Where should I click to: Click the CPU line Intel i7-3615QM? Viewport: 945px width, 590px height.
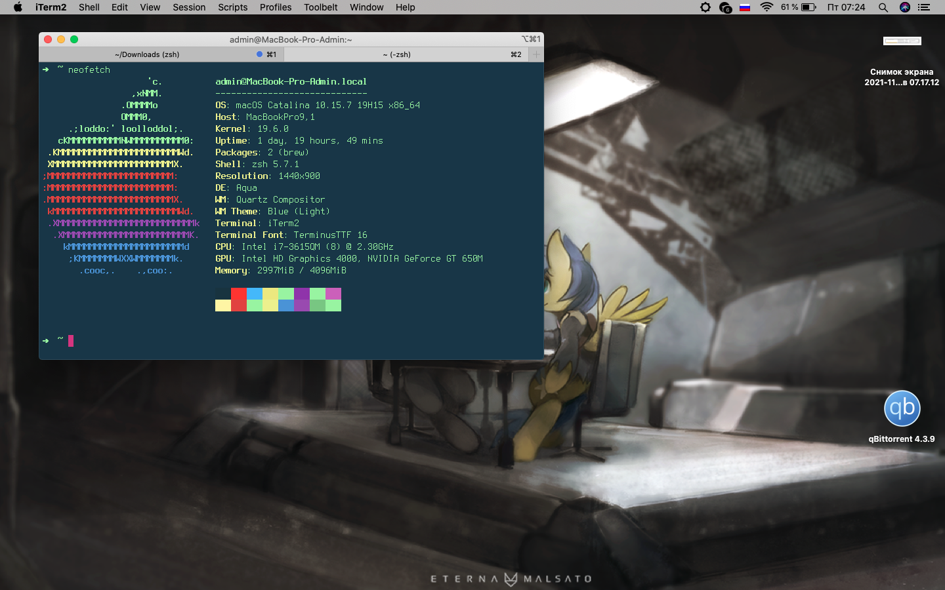click(304, 246)
